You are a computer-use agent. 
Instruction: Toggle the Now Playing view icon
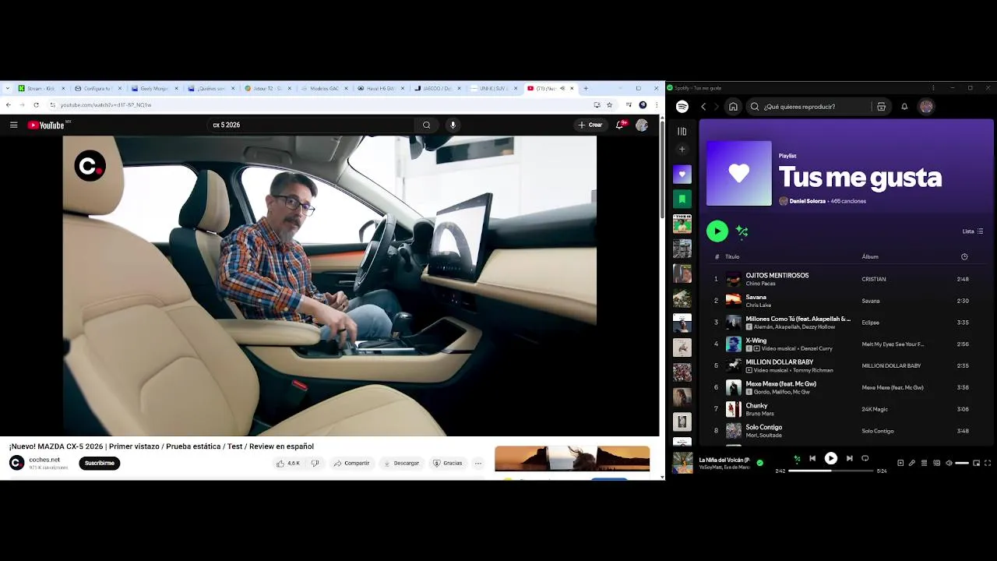(900, 463)
